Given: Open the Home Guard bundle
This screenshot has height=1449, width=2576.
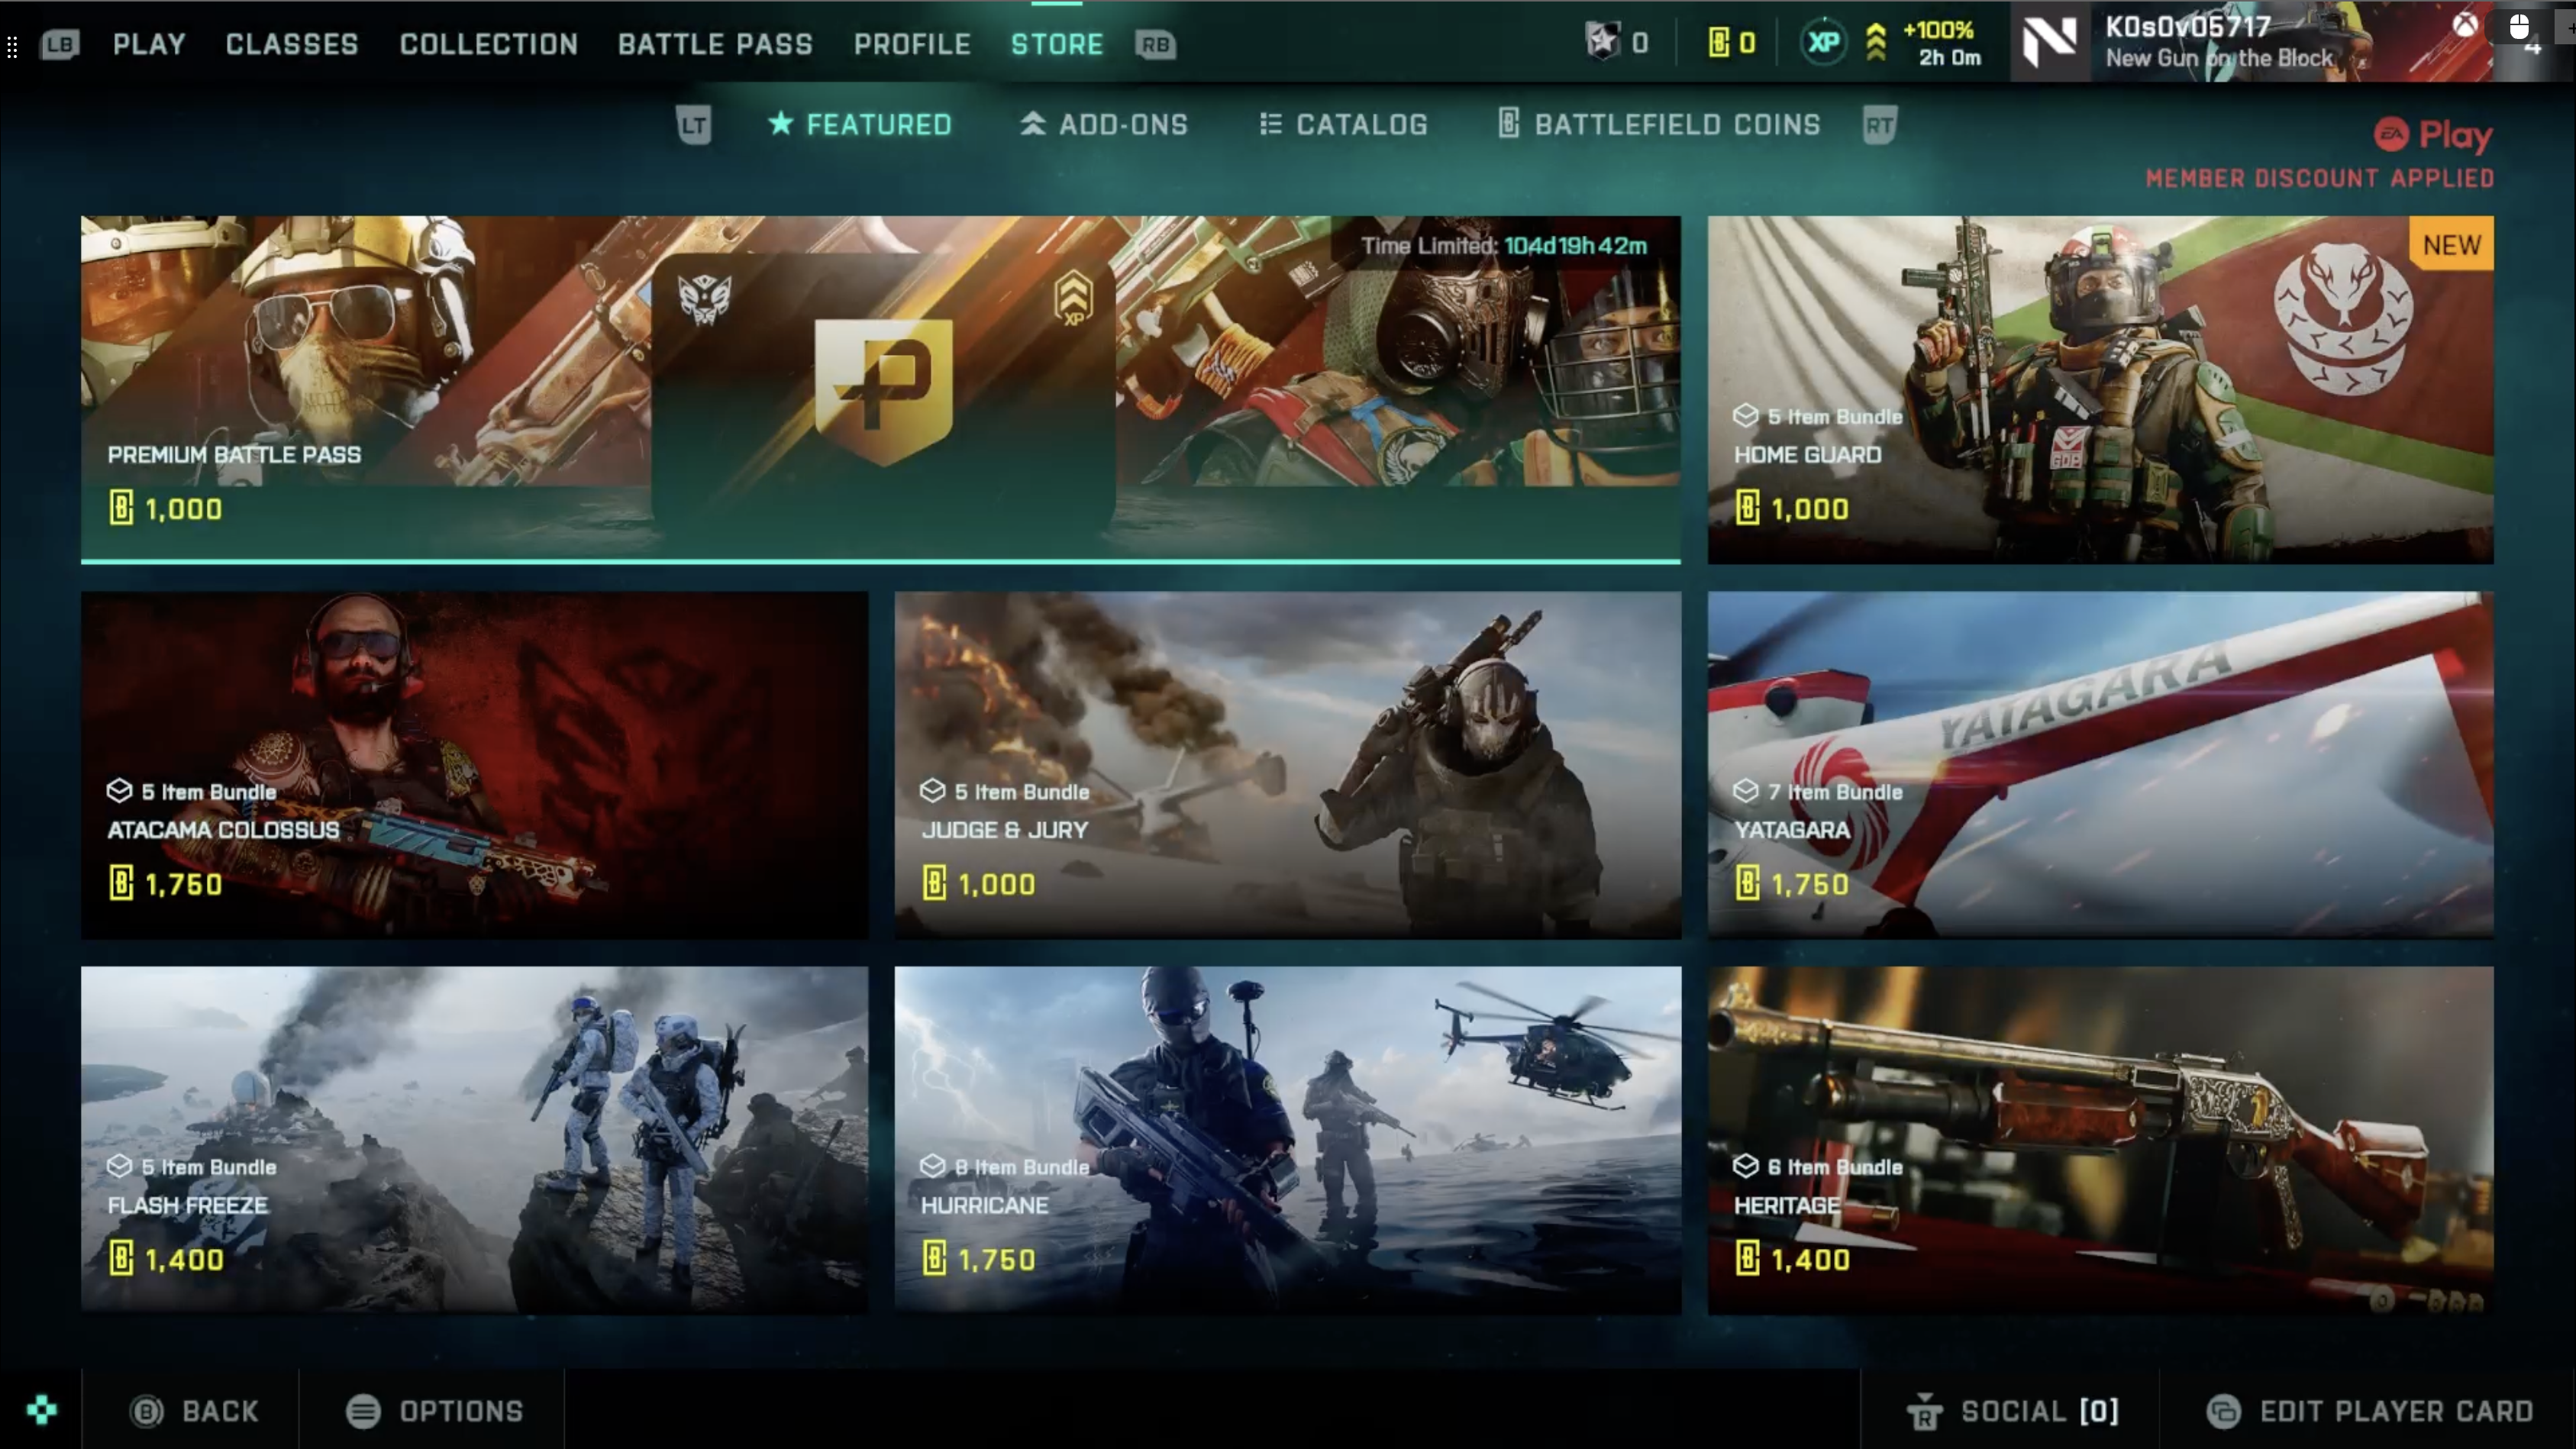Looking at the screenshot, I should coord(2100,390).
